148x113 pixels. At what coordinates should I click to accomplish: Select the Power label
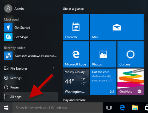click(15, 87)
